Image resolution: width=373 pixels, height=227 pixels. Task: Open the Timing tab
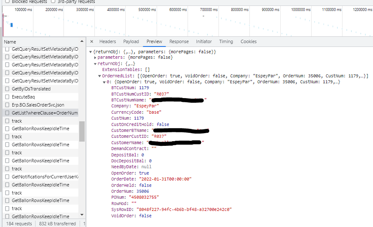pos(226,41)
